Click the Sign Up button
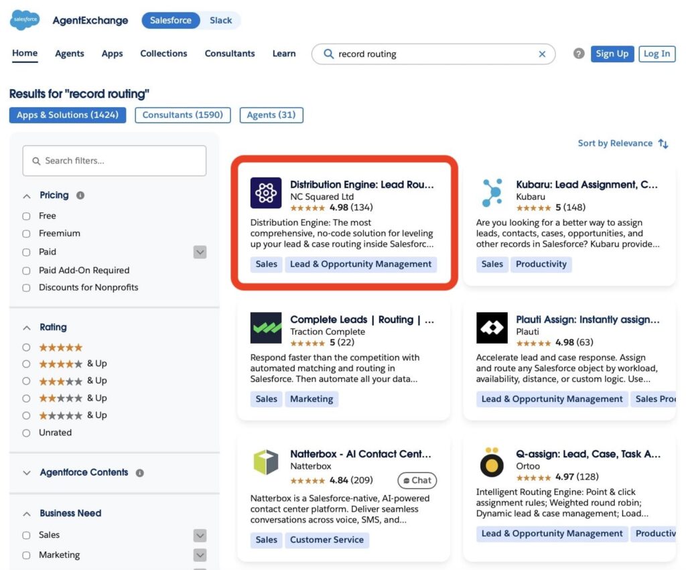This screenshot has height=570, width=686. pos(612,54)
